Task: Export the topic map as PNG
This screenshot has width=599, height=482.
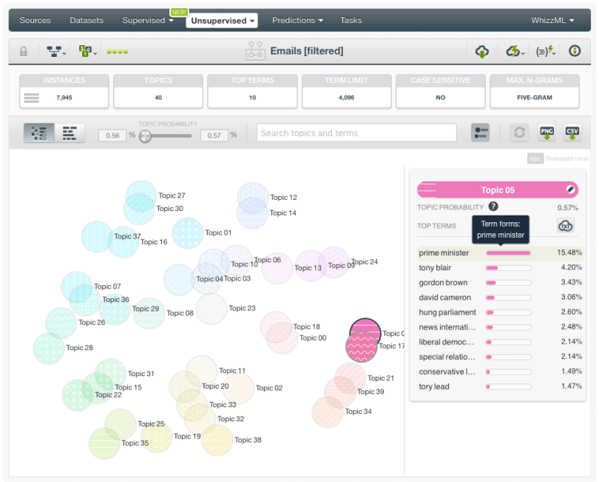Action: pos(547,133)
